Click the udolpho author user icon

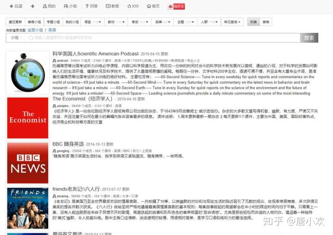(x=55, y=106)
